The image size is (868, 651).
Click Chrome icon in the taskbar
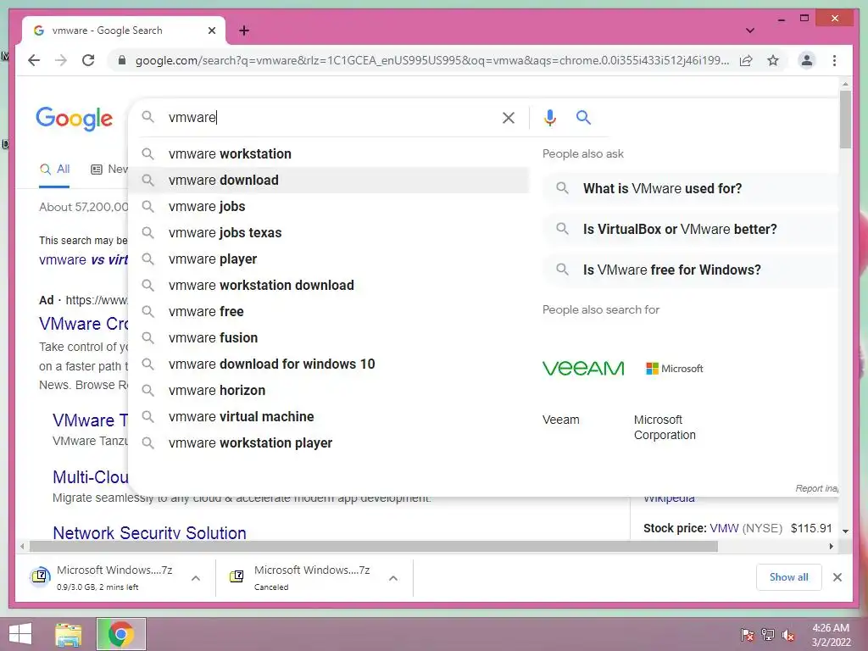(121, 634)
